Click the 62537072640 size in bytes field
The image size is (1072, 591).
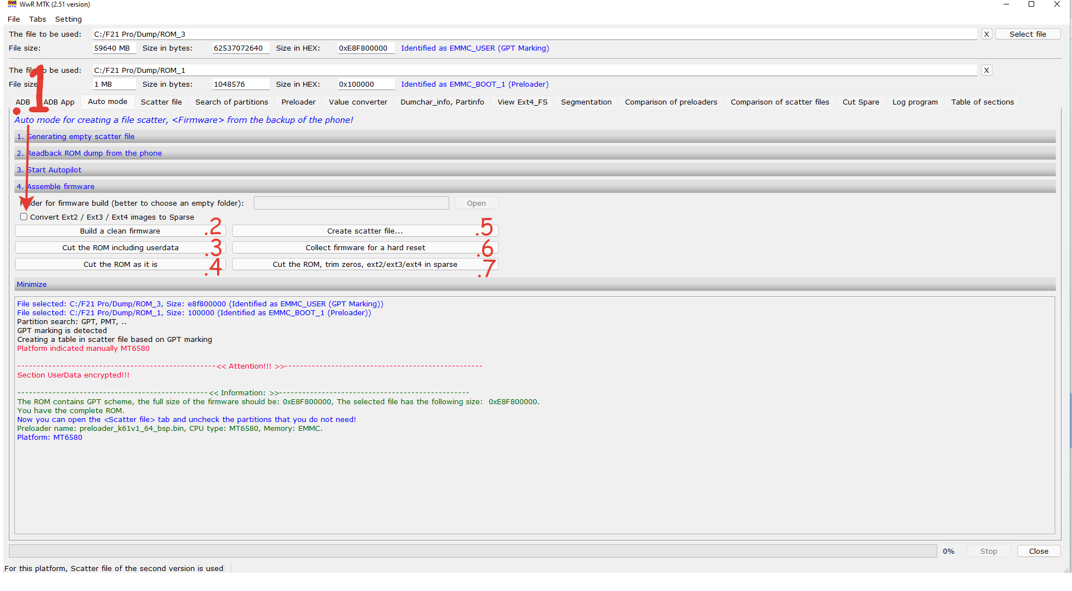click(x=240, y=48)
